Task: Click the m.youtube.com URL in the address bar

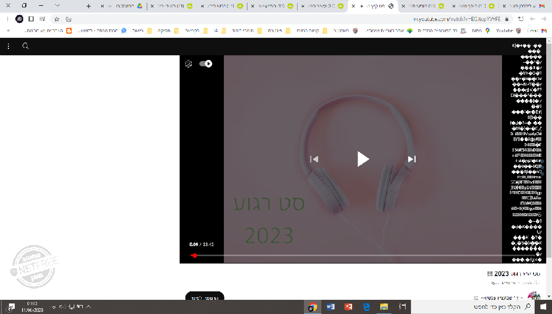Action: click(457, 19)
